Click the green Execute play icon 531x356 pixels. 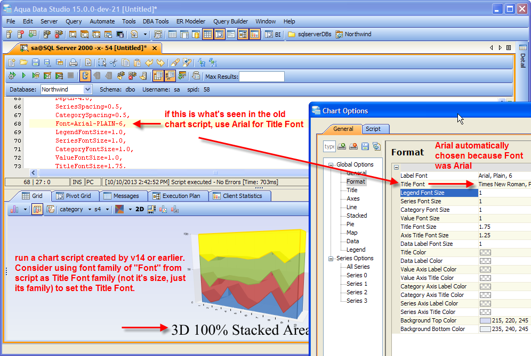[x=23, y=76]
